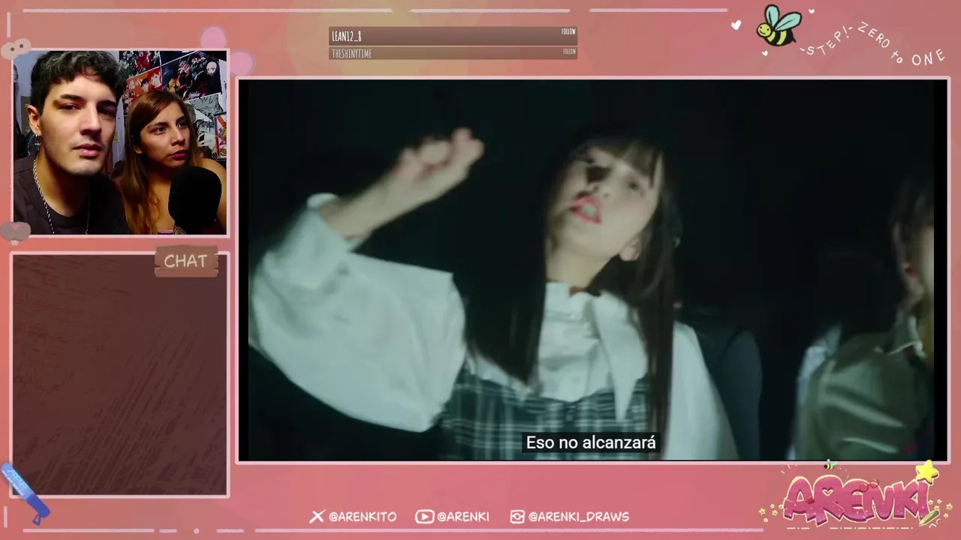Click the Instagram icon beside @ARENKI_DRAWS

pyautogui.click(x=517, y=517)
